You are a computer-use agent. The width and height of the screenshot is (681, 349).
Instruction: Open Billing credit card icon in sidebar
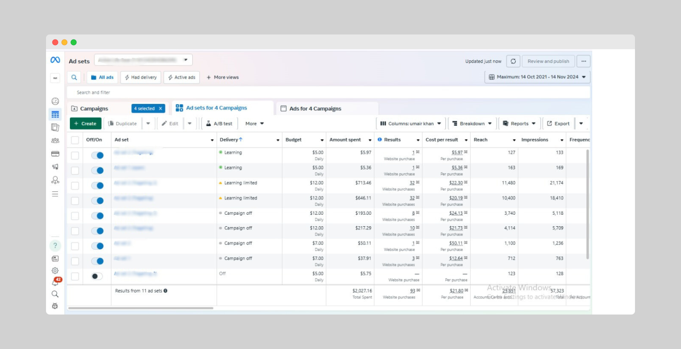pos(55,154)
